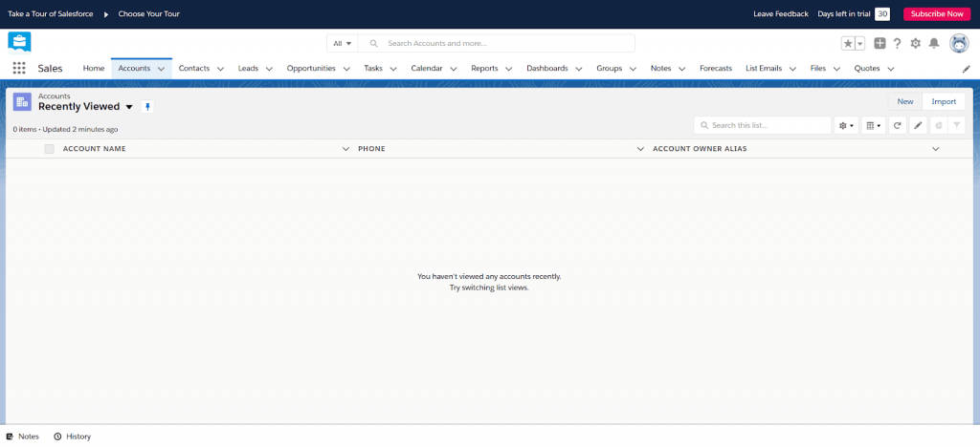This screenshot has width=980, height=447.
Task: Open the History utility bar item
Action: [x=73, y=436]
